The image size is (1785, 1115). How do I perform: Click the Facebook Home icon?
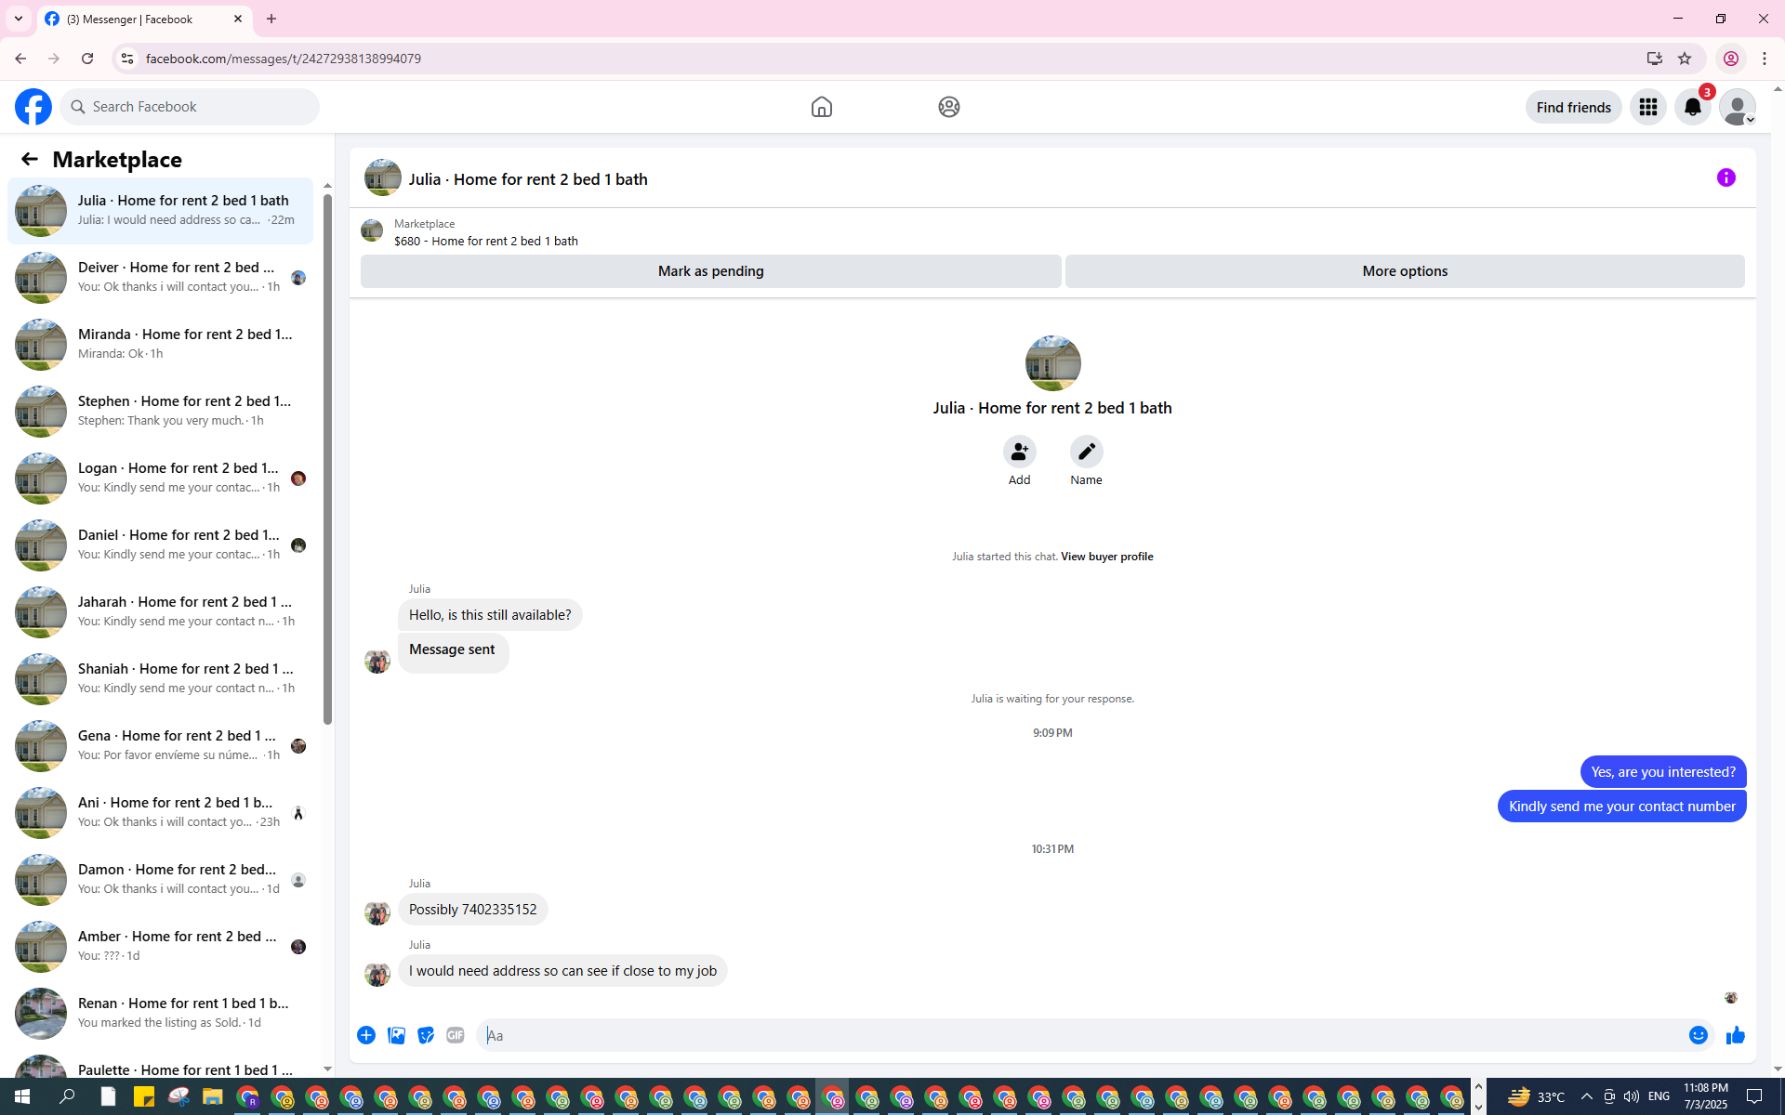point(821,107)
